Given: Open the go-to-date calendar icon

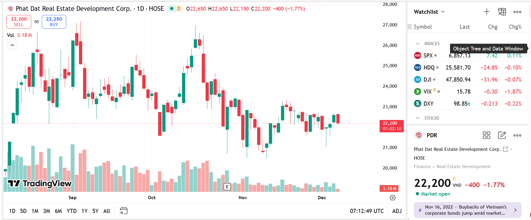Looking at the screenshot, I should click(124, 211).
